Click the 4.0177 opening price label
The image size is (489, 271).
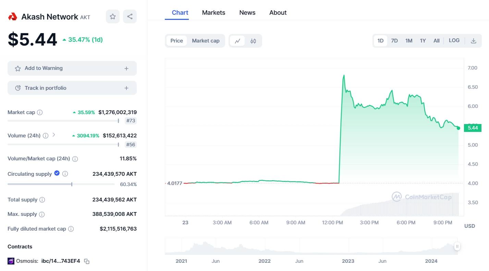[x=174, y=183]
